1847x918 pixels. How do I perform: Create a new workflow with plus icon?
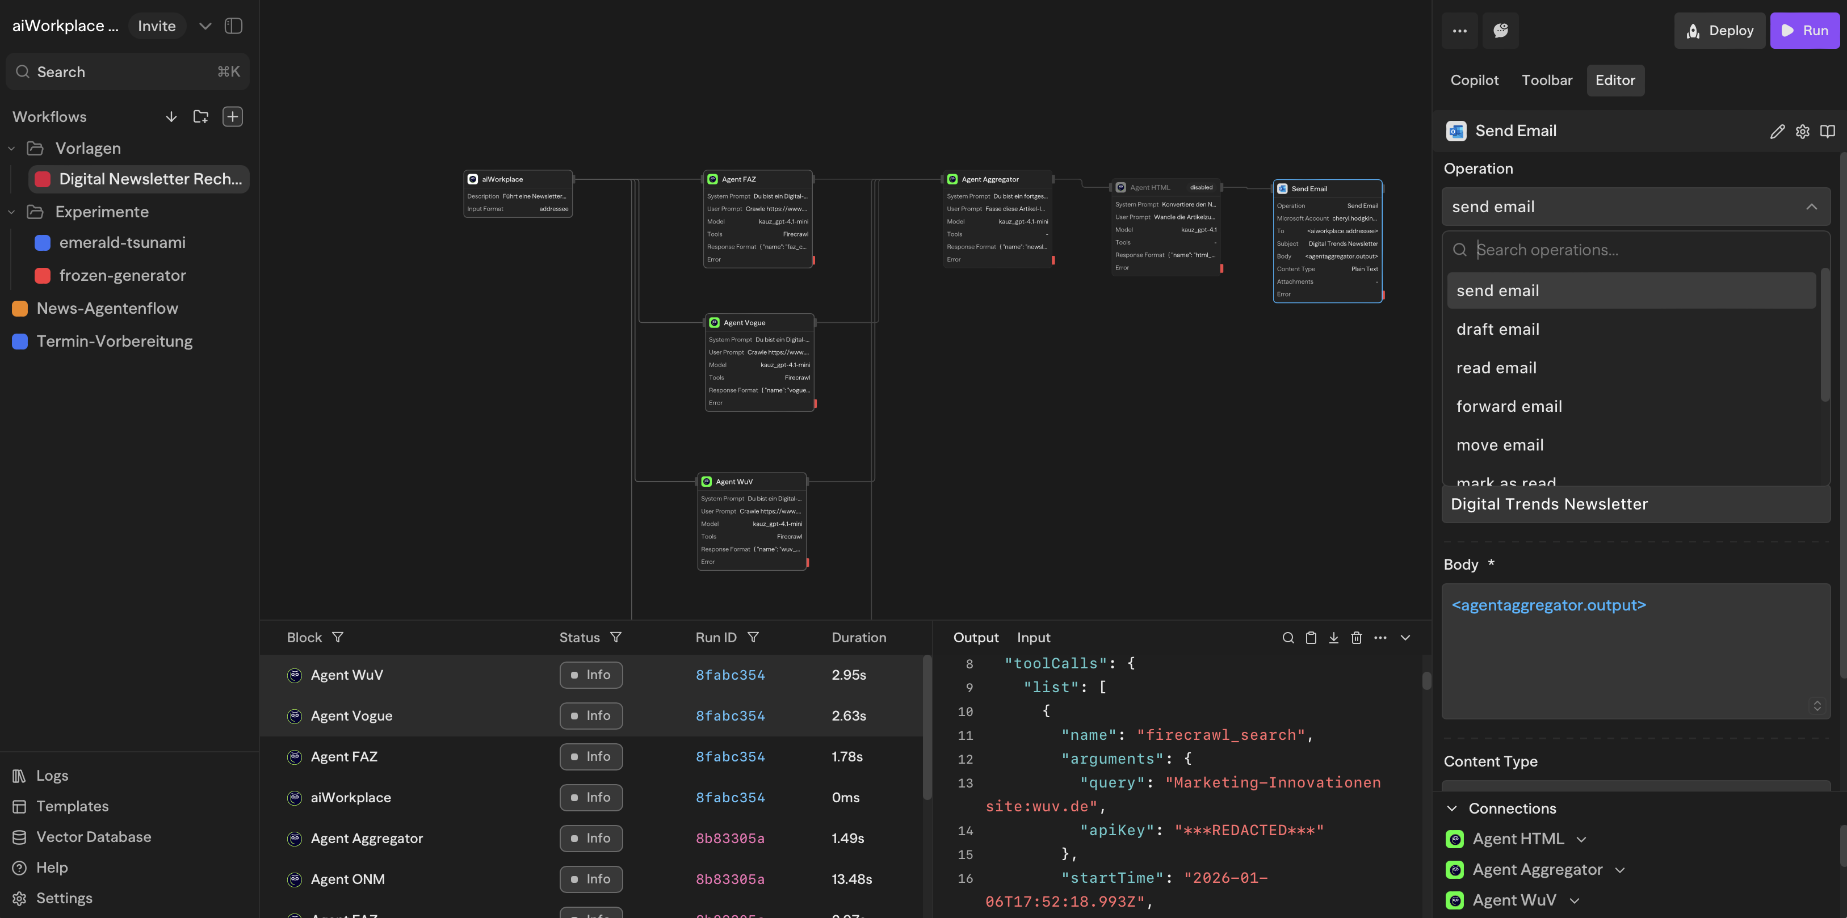(x=232, y=116)
